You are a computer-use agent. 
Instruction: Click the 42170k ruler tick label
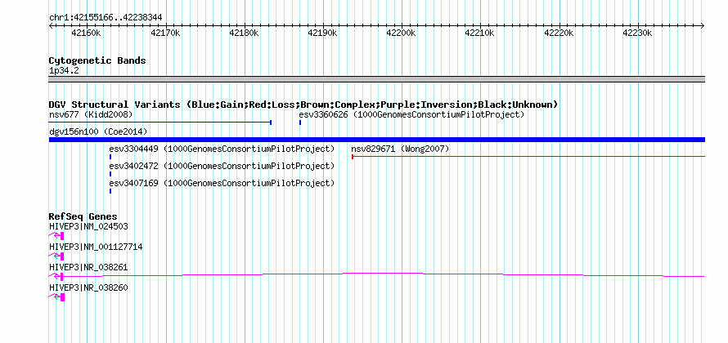tap(165, 33)
